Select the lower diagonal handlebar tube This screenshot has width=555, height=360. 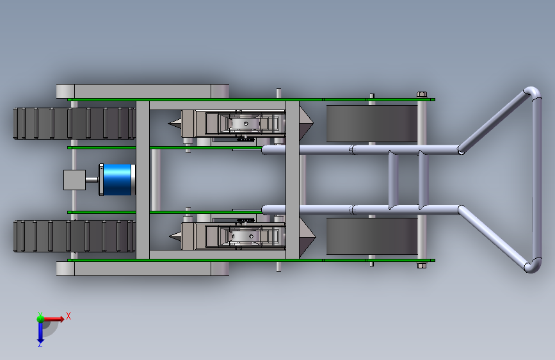[493, 238]
